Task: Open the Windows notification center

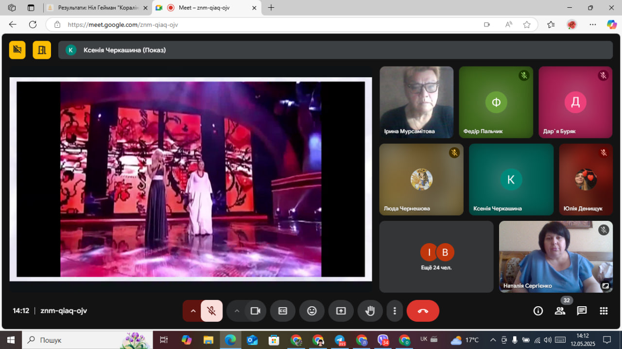Action: [607, 340]
